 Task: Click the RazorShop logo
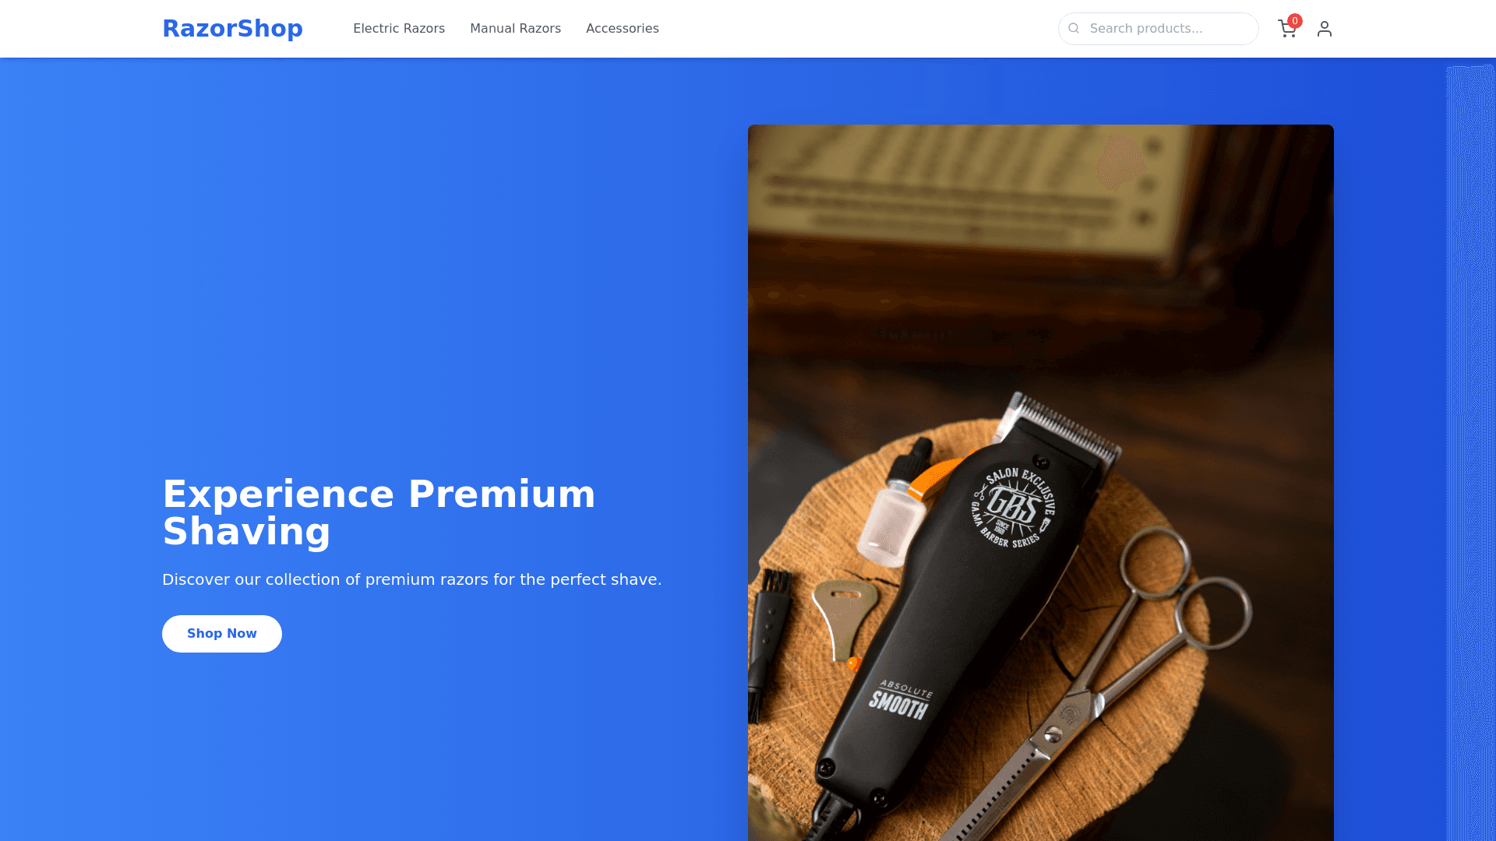click(232, 29)
